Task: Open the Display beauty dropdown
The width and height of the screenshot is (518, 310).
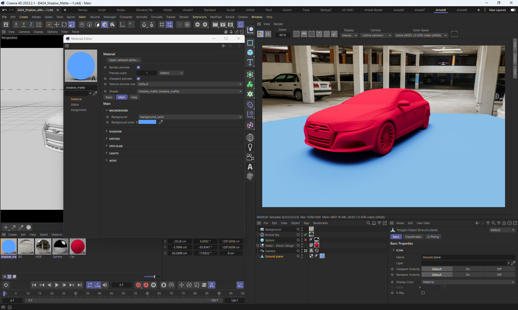Action: [349, 35]
